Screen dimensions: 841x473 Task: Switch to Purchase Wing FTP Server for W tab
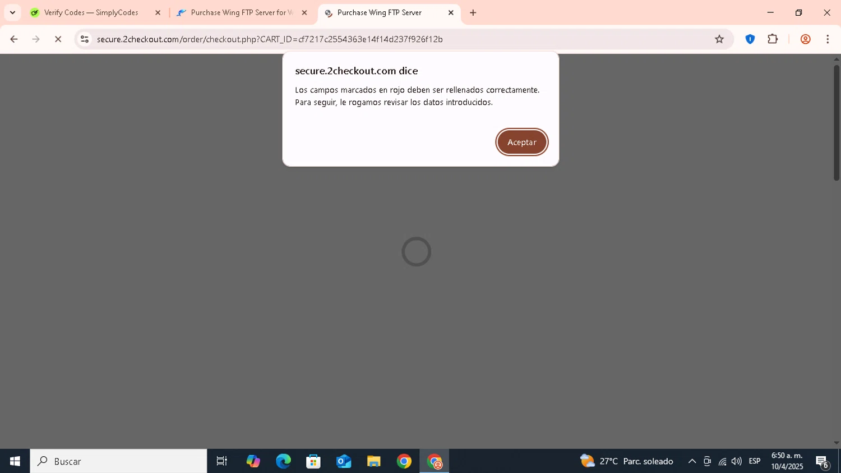(241, 12)
